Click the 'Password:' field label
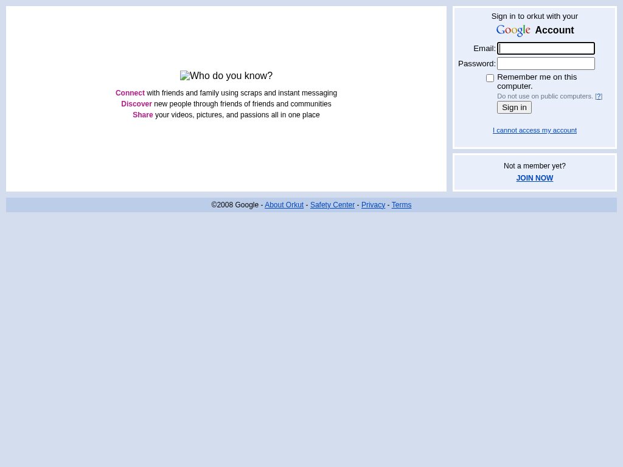The image size is (623, 467). click(x=477, y=63)
